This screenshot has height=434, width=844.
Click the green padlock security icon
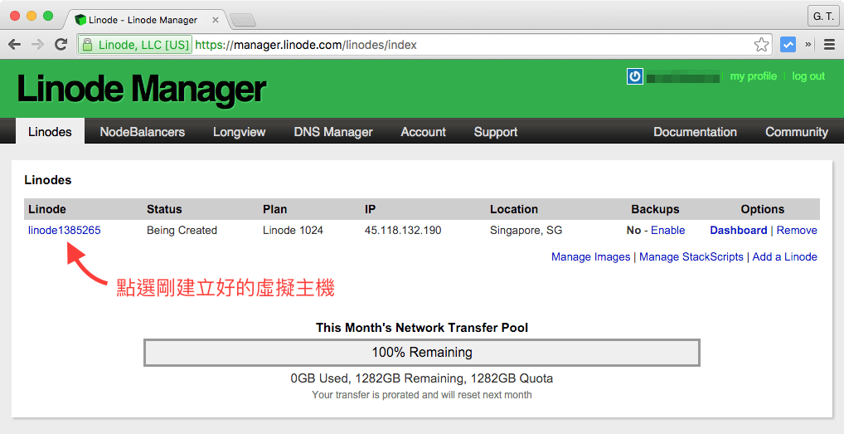pos(87,45)
